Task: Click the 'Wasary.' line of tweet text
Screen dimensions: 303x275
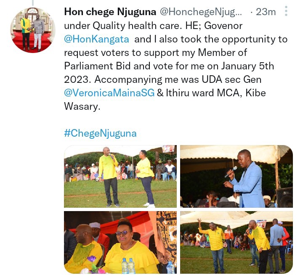Action: click(82, 106)
